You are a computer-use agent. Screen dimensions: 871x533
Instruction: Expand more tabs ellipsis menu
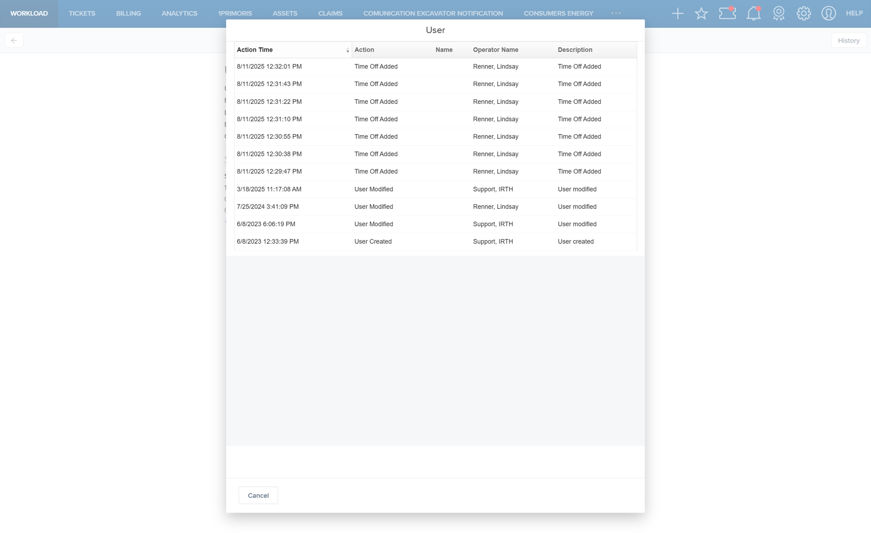click(616, 13)
